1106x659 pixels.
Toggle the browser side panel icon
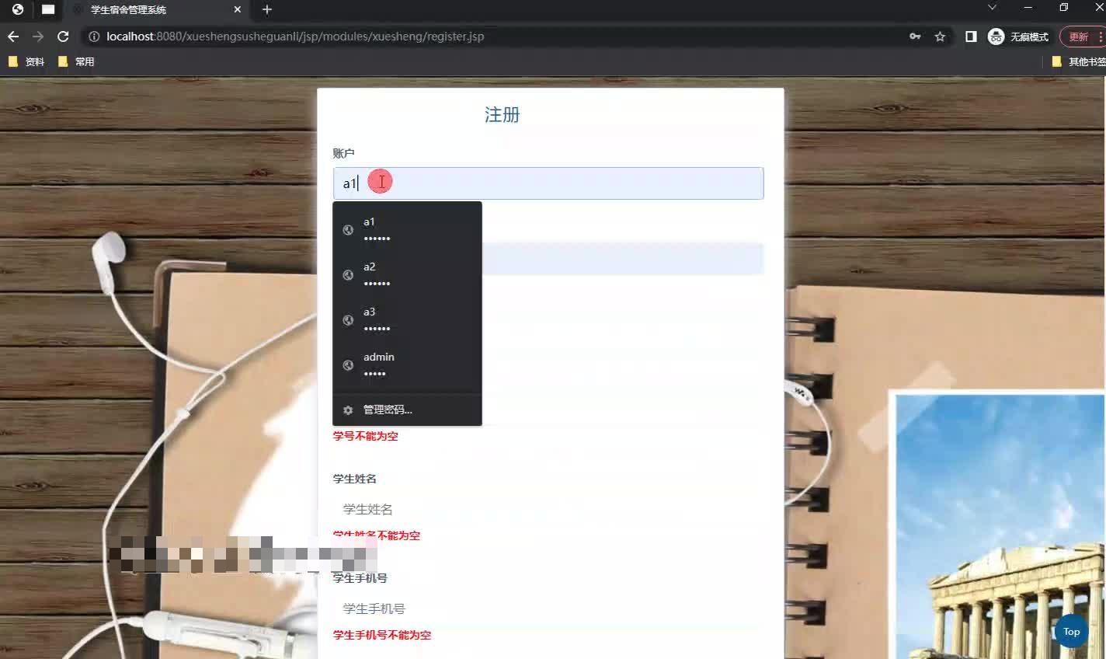(971, 37)
